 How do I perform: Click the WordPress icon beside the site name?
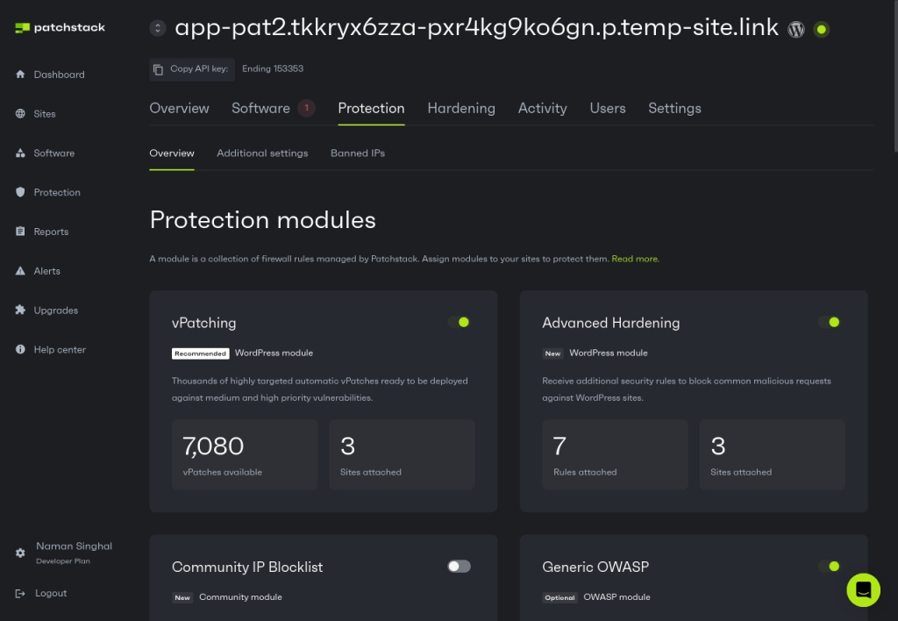click(x=796, y=27)
